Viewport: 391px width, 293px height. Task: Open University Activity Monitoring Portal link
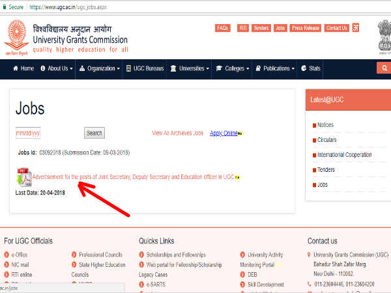pyautogui.click(x=261, y=260)
